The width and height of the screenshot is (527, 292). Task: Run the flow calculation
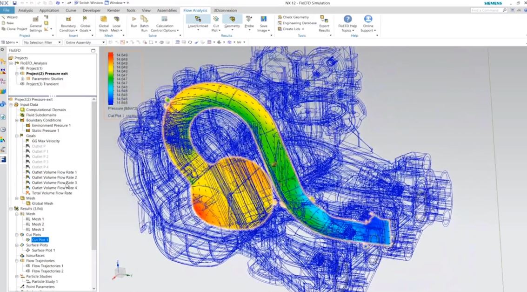(134, 22)
